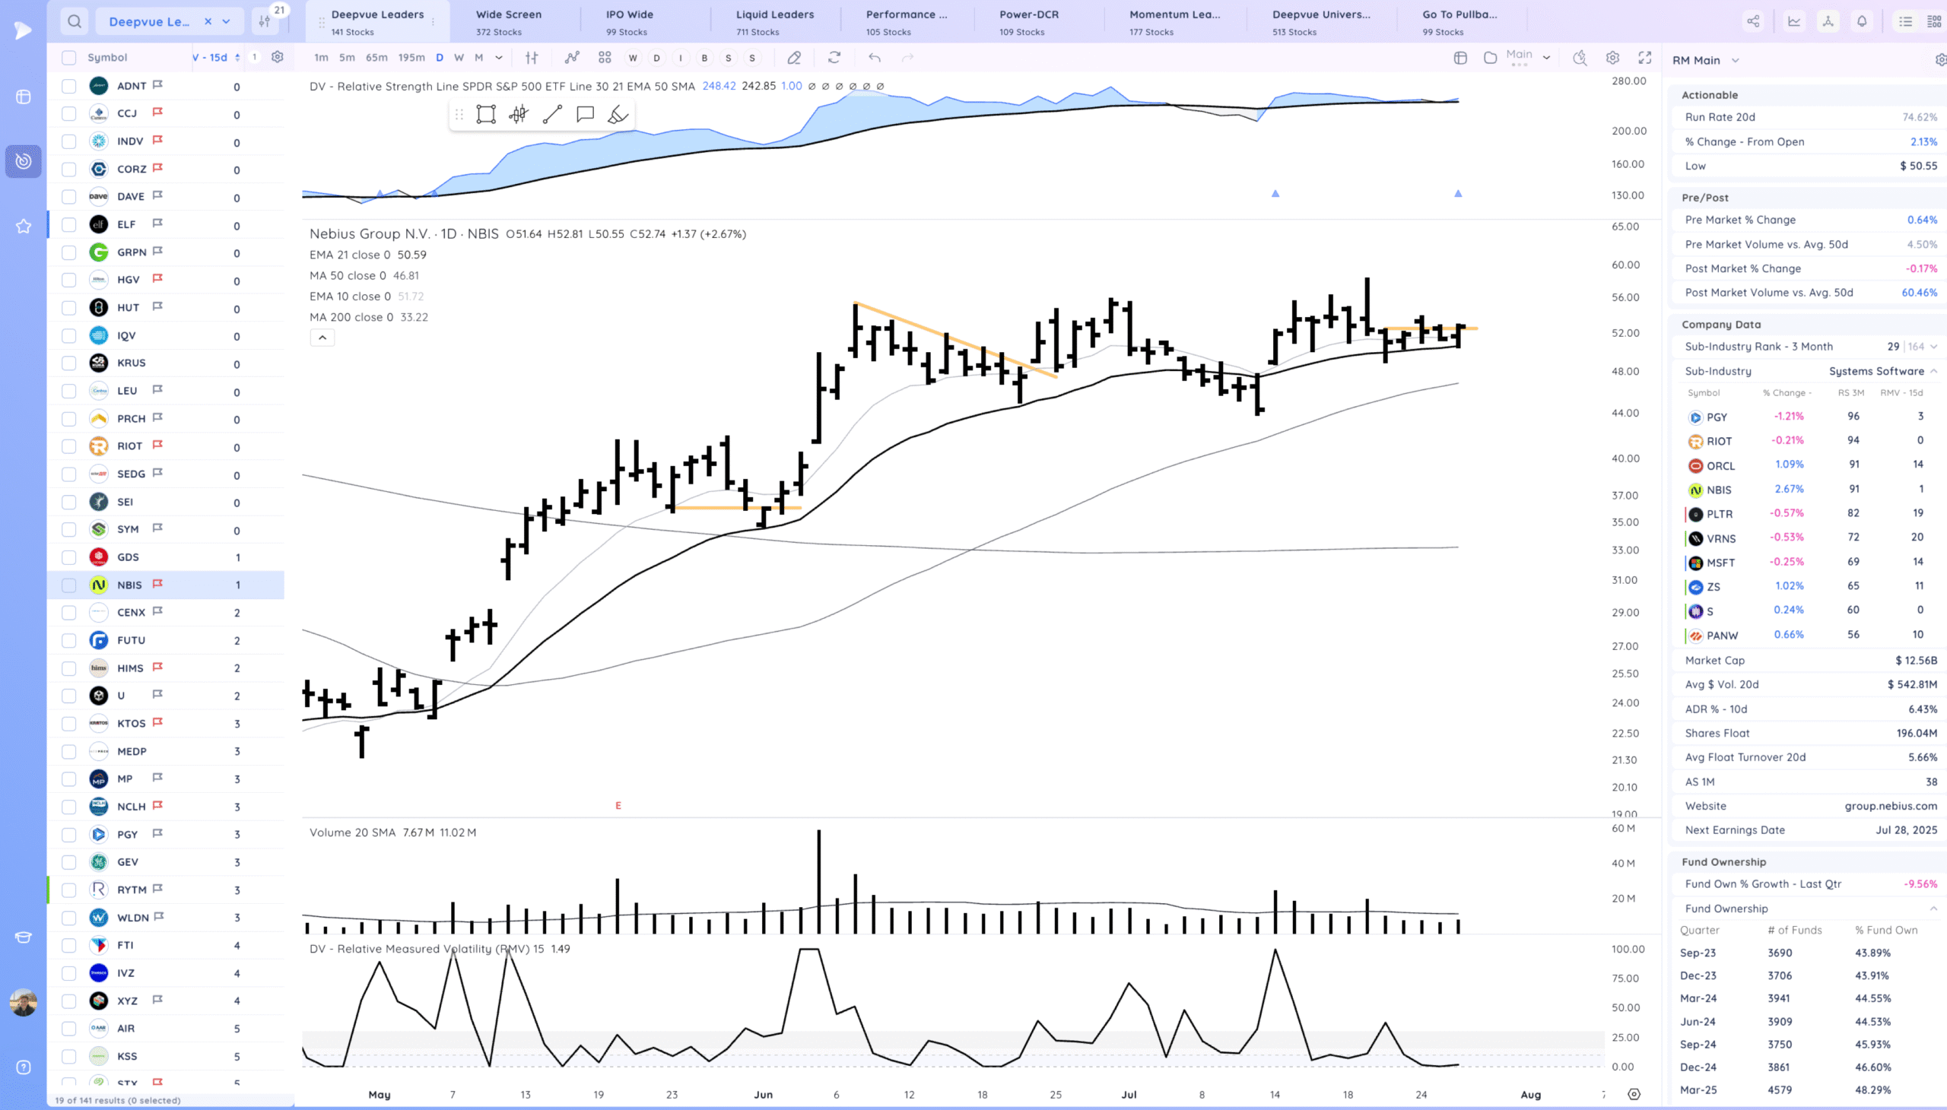Open the group.nebius.com website link
Screen dimensions: 1947x1110
[x=1890, y=806]
